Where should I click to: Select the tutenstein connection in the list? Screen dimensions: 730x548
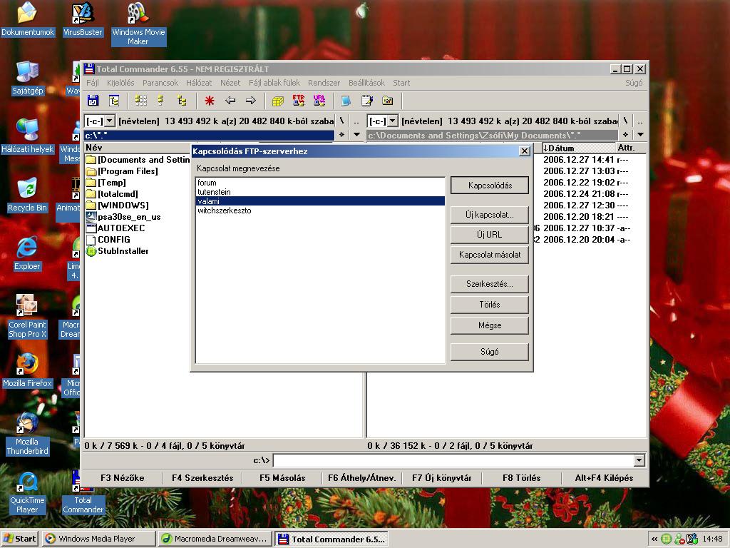214,192
